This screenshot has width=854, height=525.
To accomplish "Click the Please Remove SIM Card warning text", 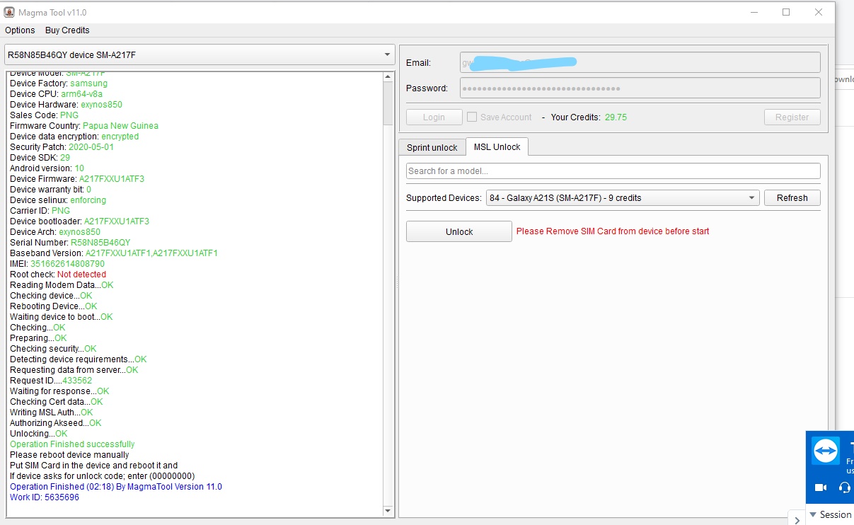I will tap(613, 231).
